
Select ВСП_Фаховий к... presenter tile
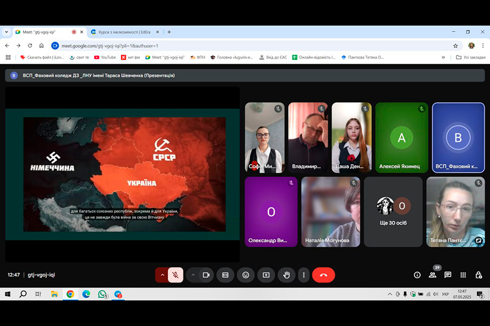click(x=458, y=137)
